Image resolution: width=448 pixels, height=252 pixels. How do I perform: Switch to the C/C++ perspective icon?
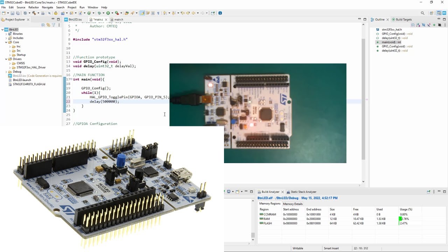pos(439,13)
